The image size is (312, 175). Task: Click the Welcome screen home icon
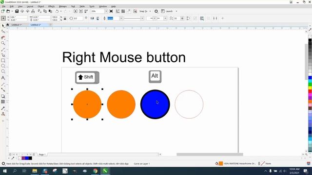tap(8, 25)
